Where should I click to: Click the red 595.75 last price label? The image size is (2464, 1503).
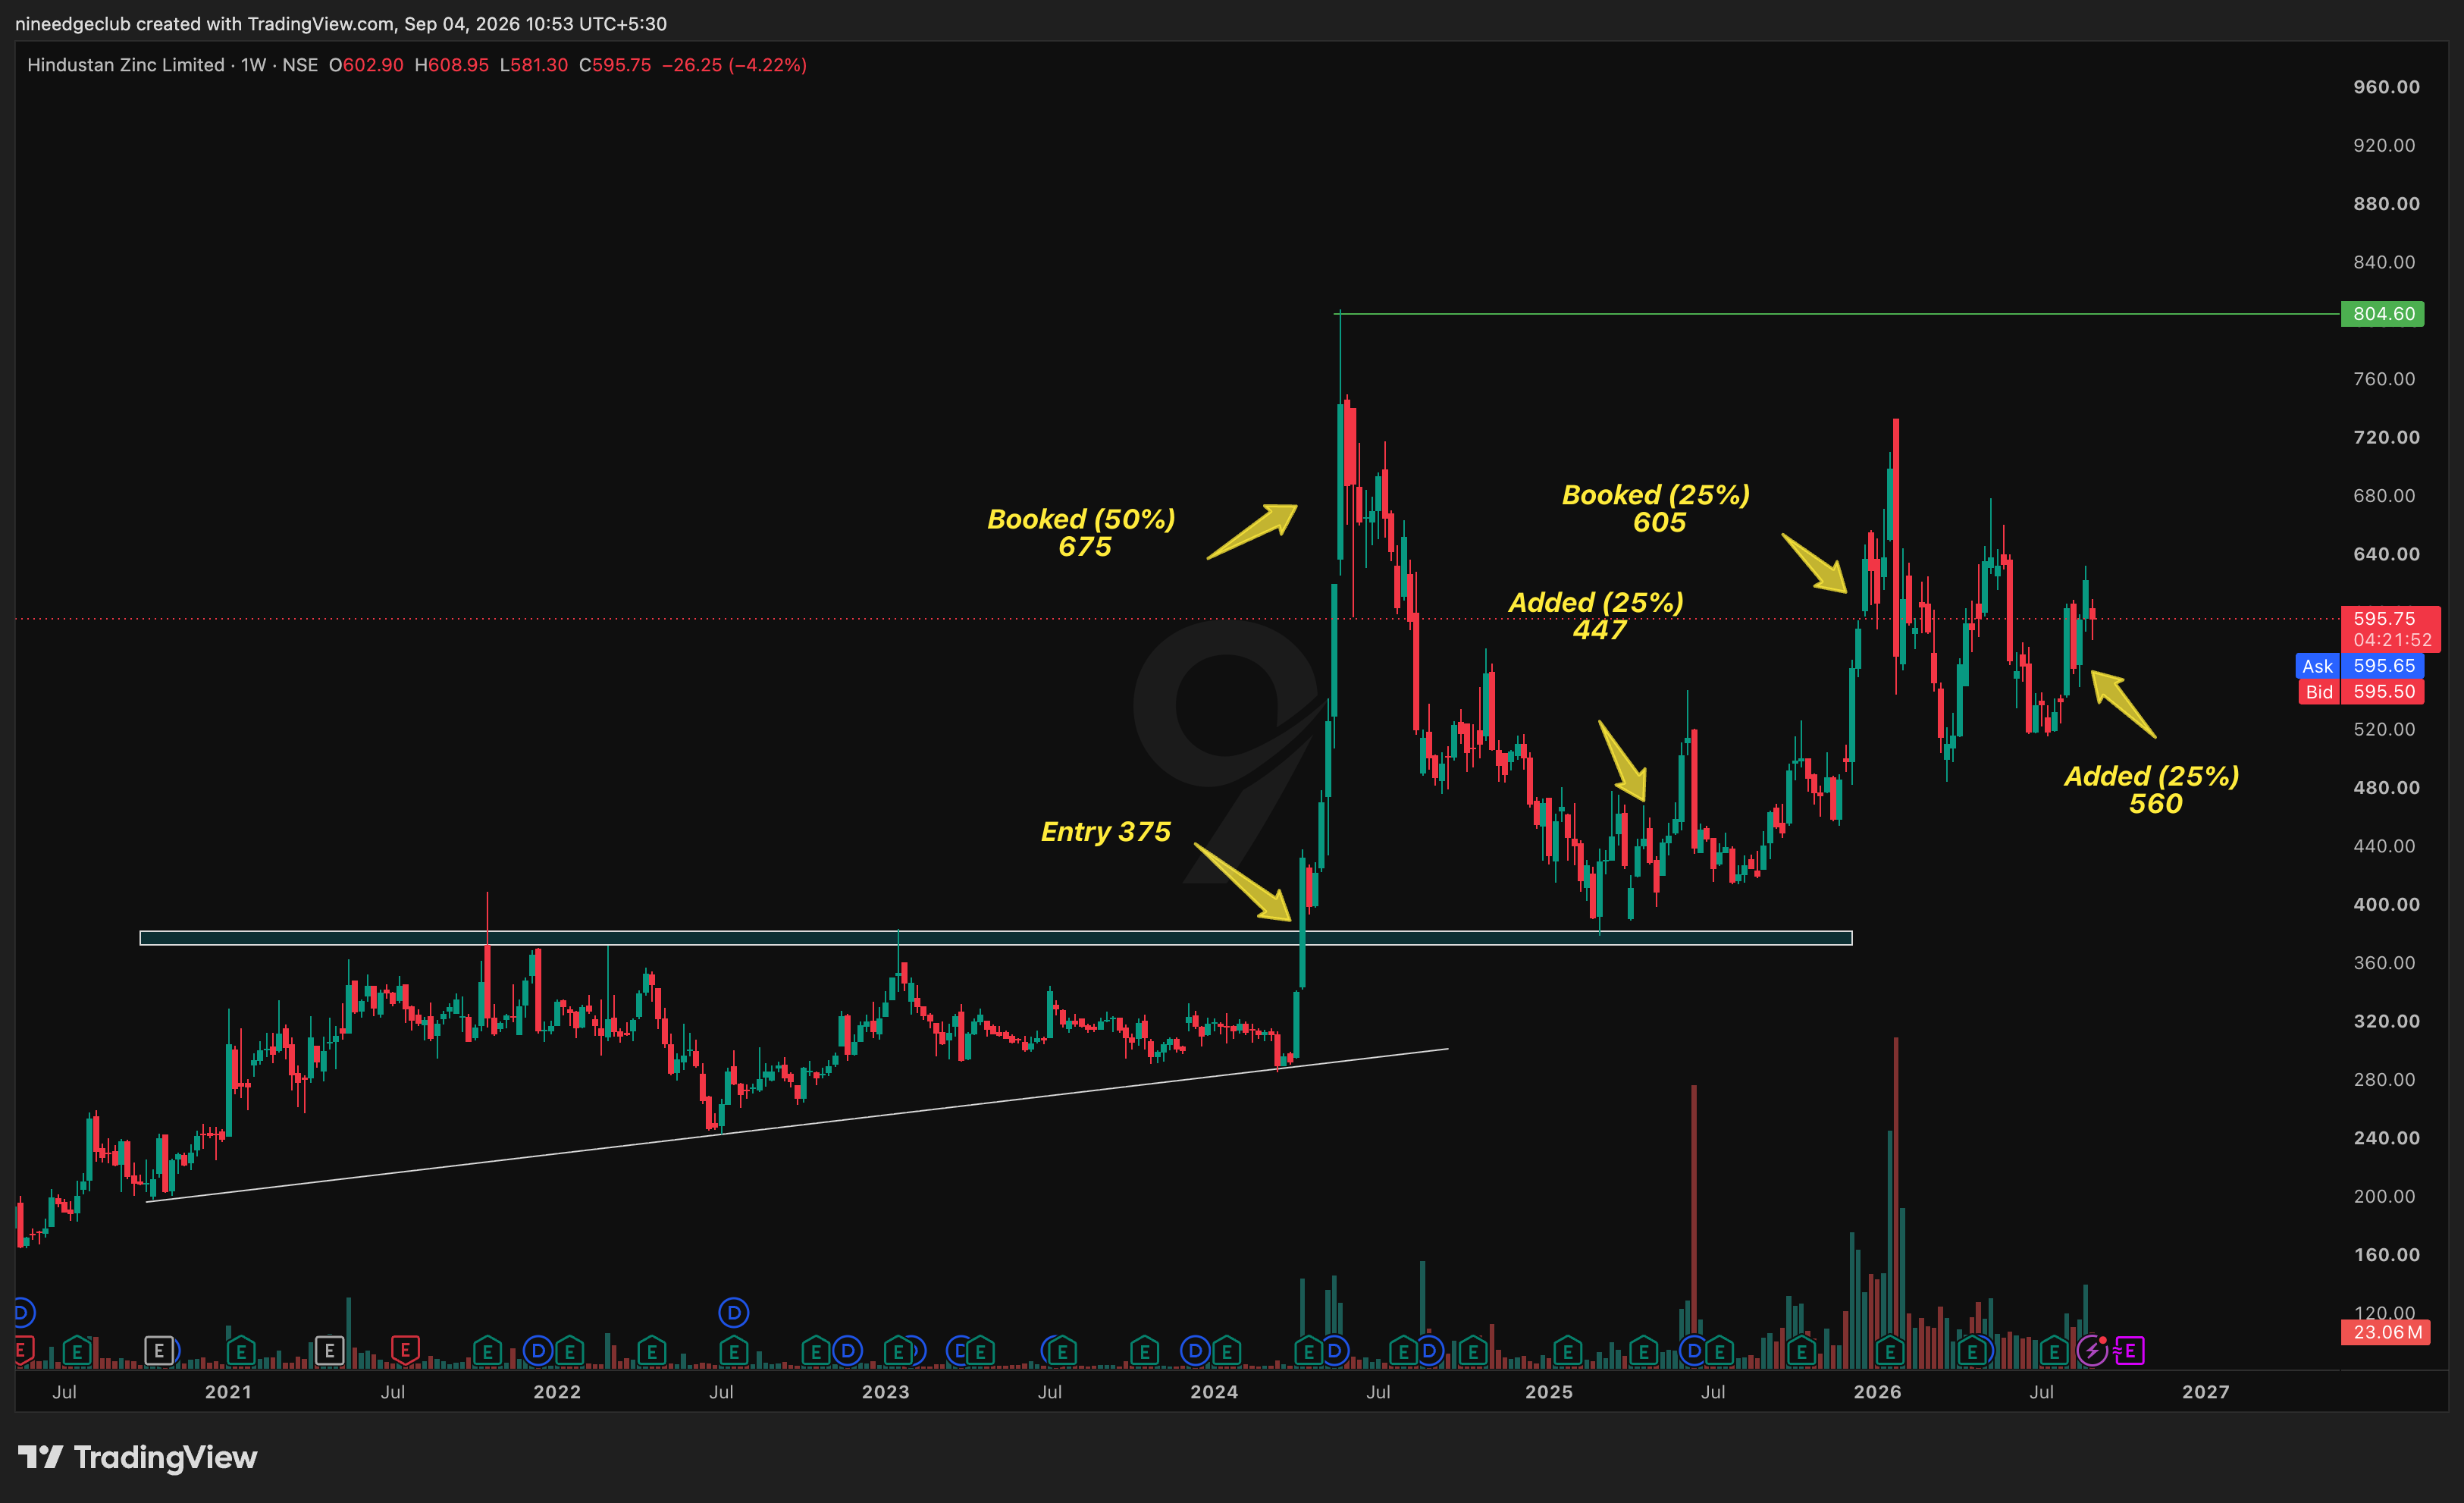coord(2391,629)
